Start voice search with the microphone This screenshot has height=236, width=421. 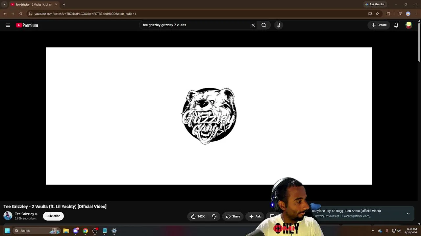click(279, 25)
